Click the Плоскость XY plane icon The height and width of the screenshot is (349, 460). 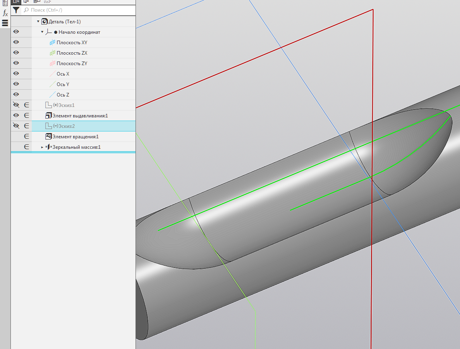pos(52,43)
